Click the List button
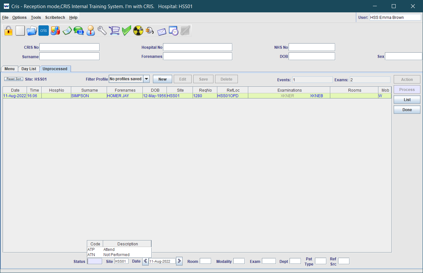 click(407, 100)
